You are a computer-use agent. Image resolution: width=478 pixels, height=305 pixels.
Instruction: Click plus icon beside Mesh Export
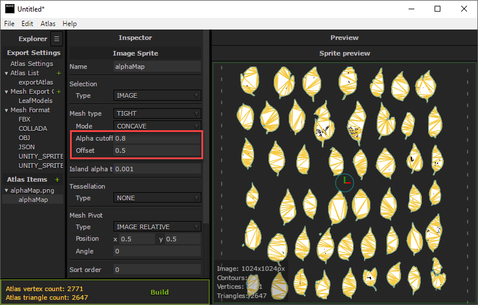pos(58,92)
